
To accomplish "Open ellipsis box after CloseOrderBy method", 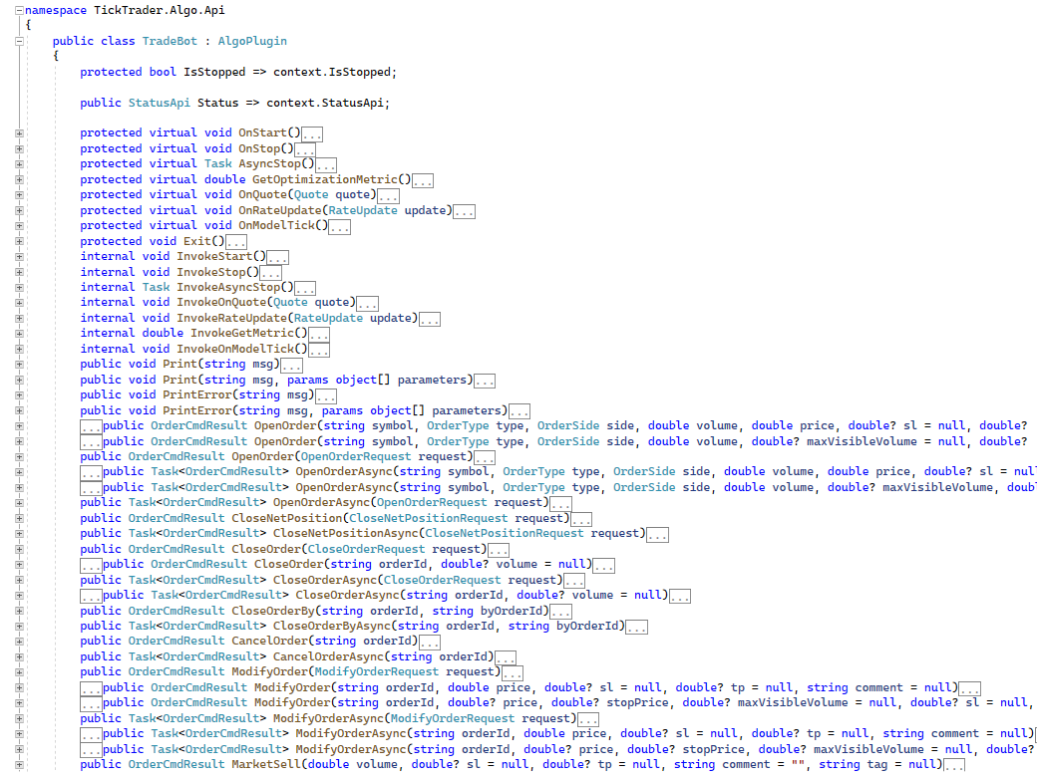I will click(x=560, y=613).
